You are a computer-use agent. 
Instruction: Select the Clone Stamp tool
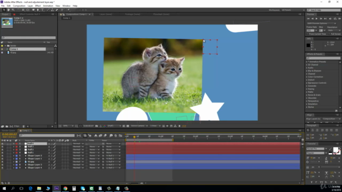52,10
